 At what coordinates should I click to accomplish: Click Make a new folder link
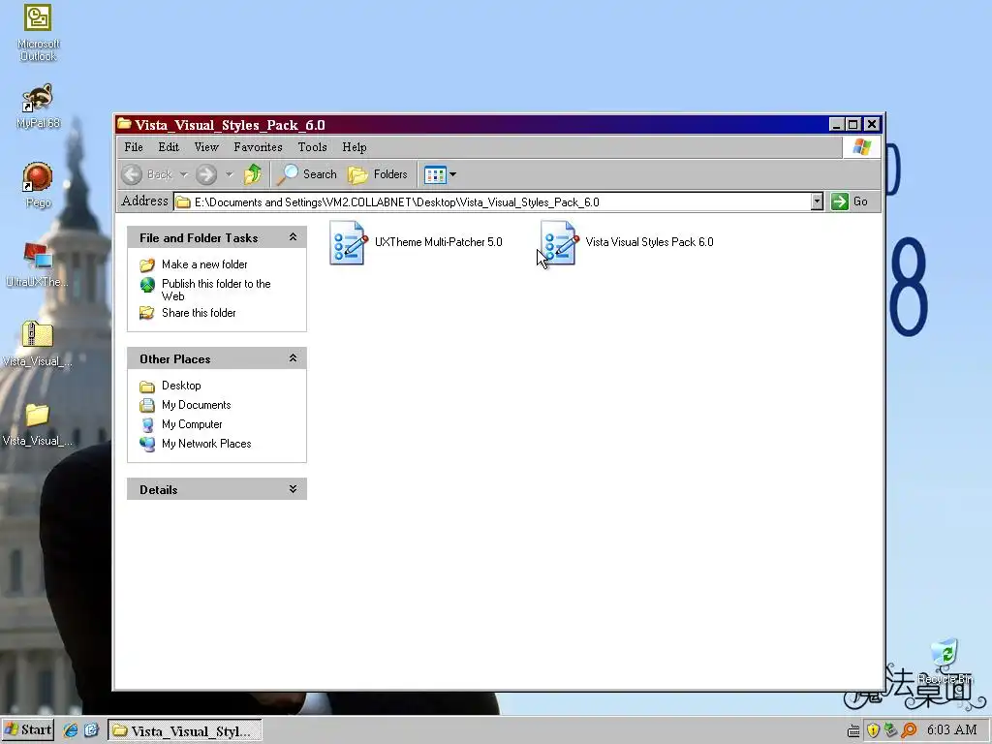pos(204,264)
